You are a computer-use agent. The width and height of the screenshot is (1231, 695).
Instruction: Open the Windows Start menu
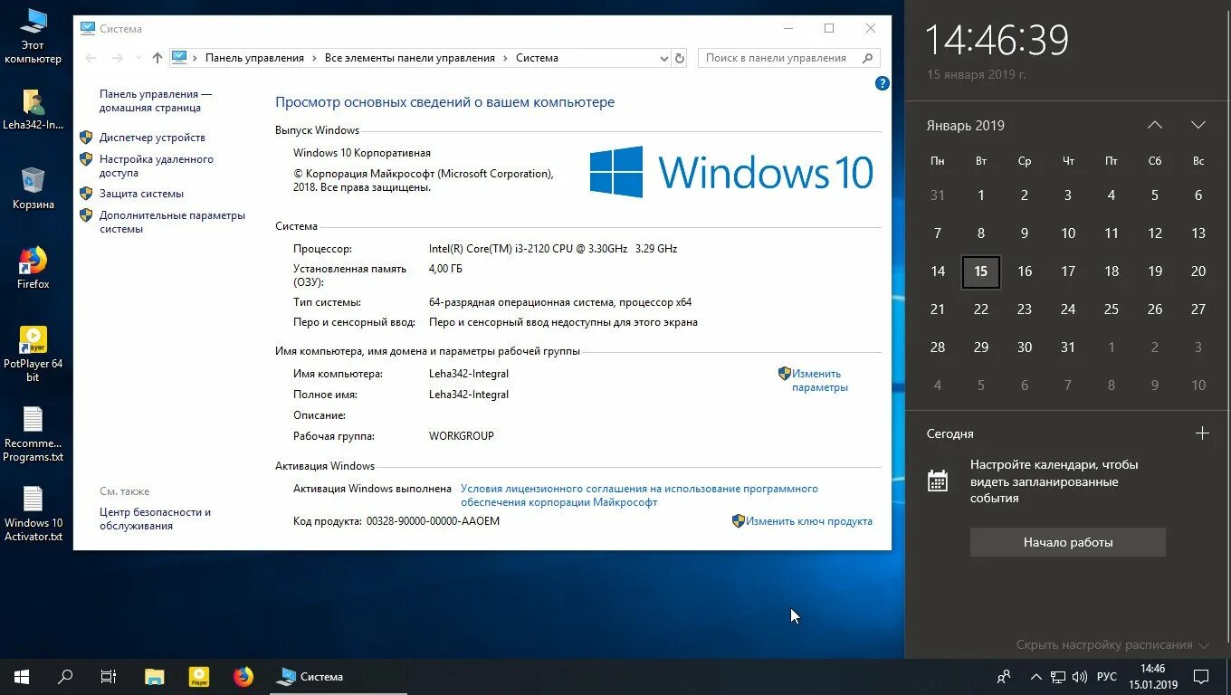click(22, 677)
